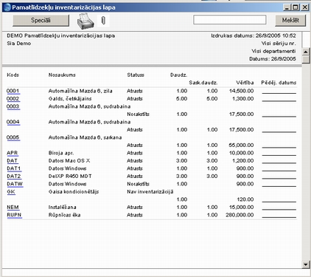Open the Speciāli button

[x=41, y=20]
